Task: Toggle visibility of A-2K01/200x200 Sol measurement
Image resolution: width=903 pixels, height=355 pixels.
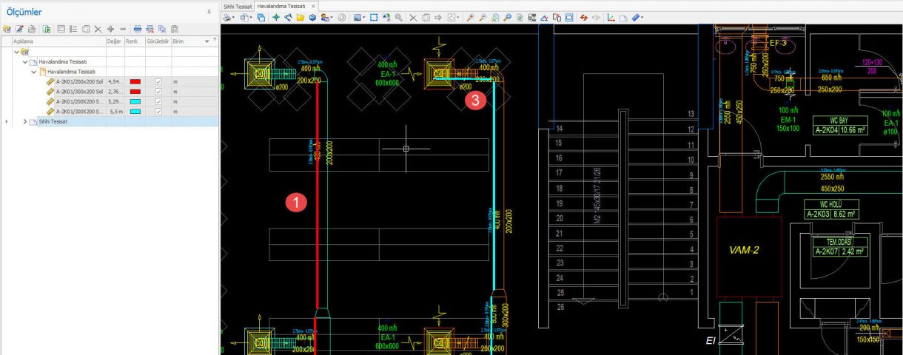Action: 158,81
